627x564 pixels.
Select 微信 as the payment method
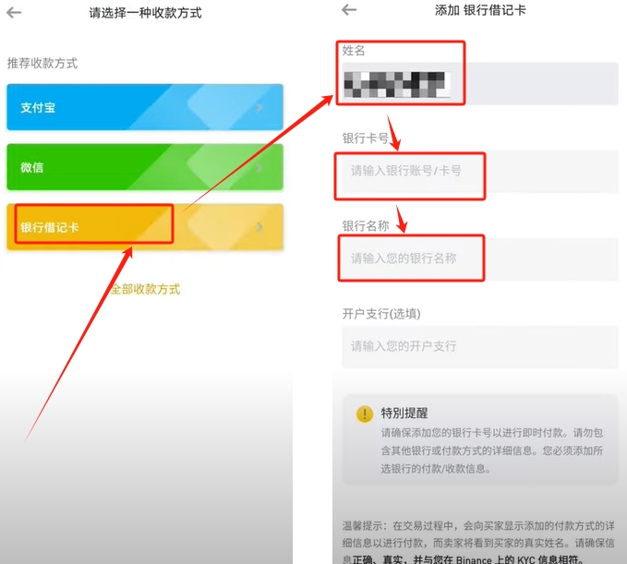click(145, 167)
